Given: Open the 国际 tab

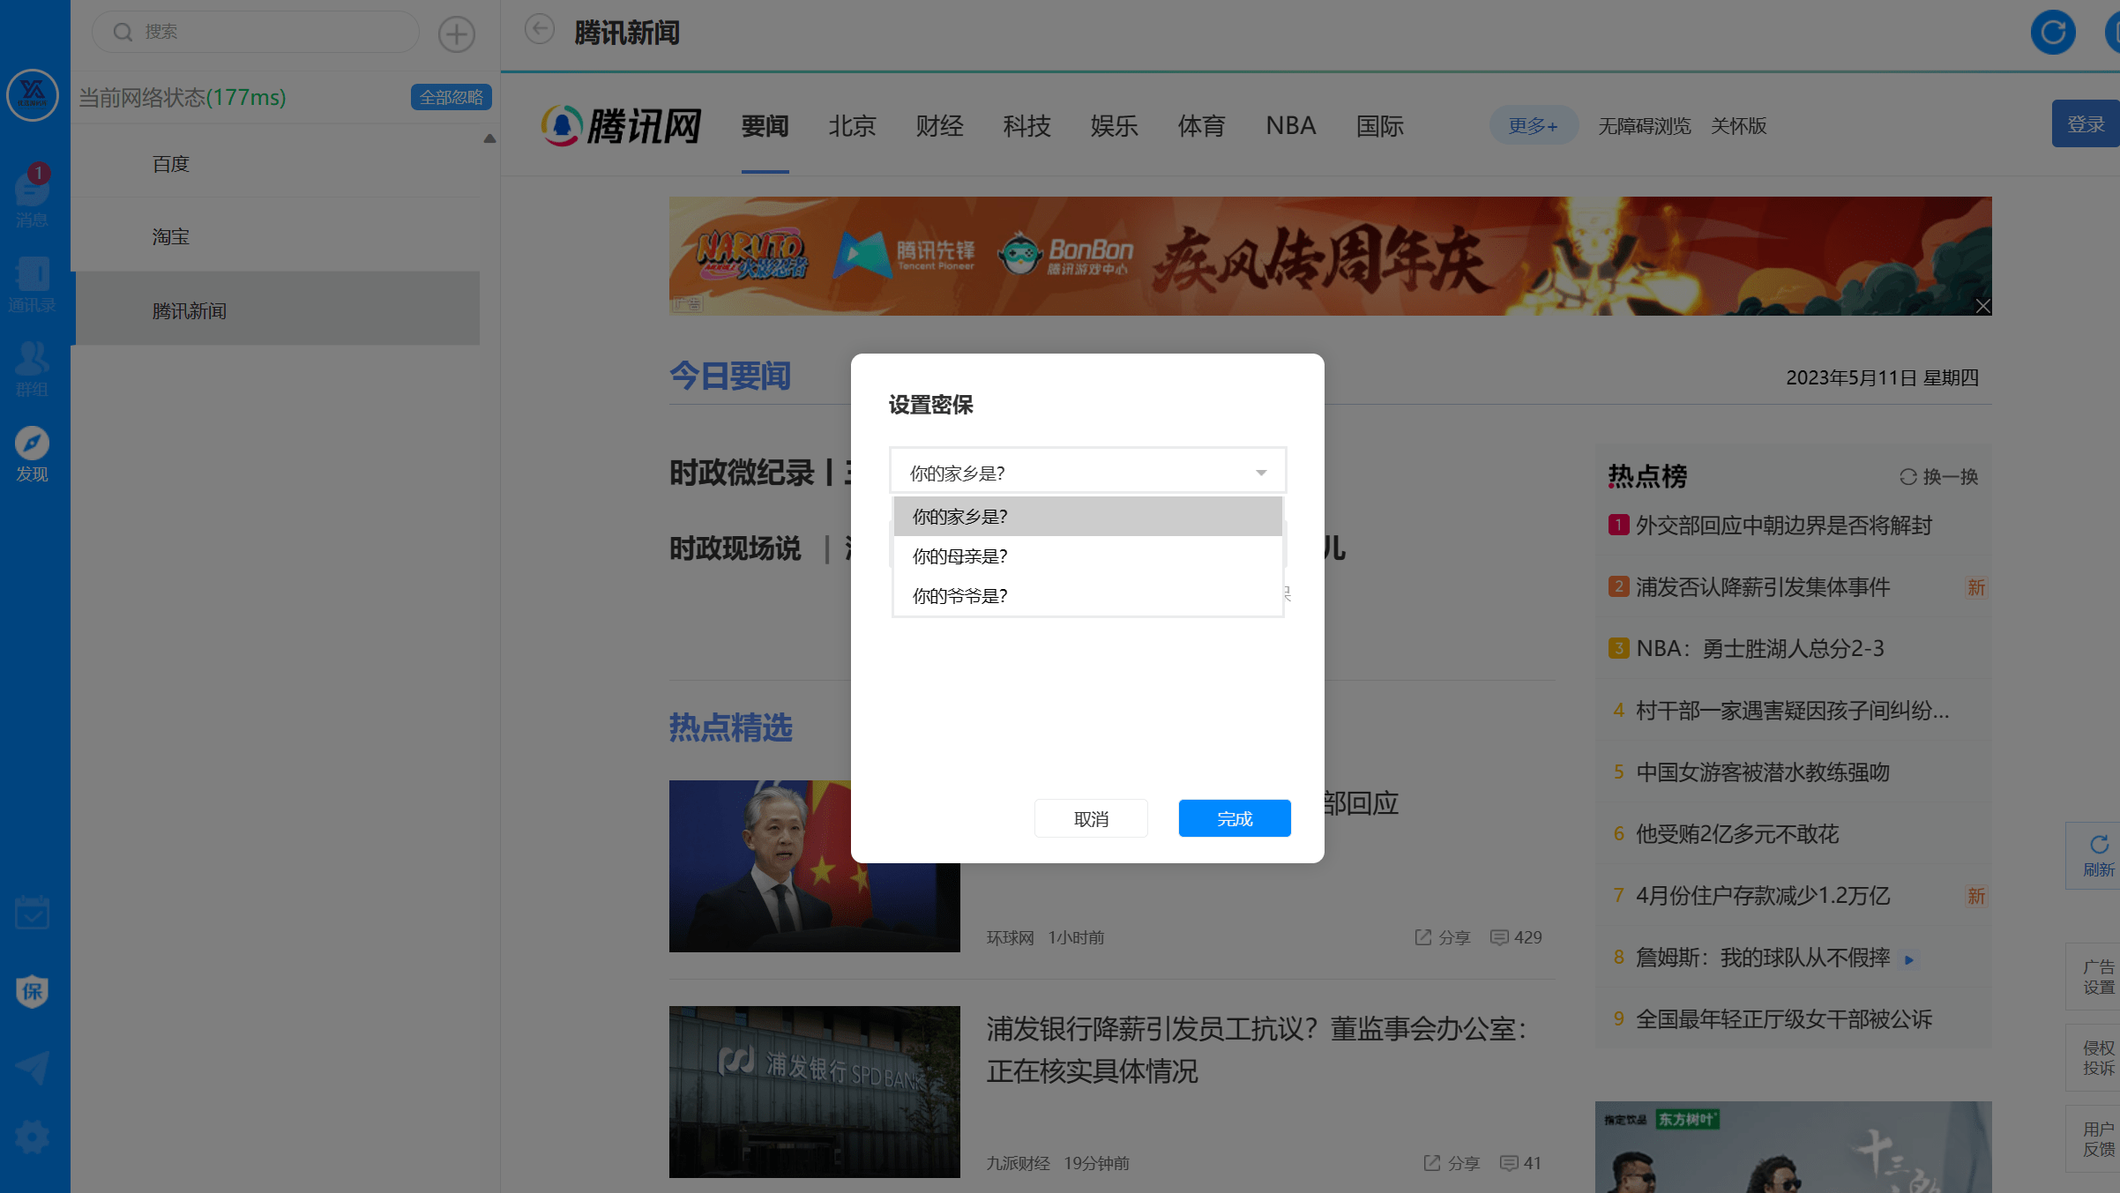Looking at the screenshot, I should pos(1380,126).
